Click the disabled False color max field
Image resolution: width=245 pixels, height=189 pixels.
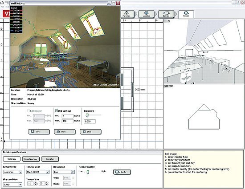click(x=39, y=121)
